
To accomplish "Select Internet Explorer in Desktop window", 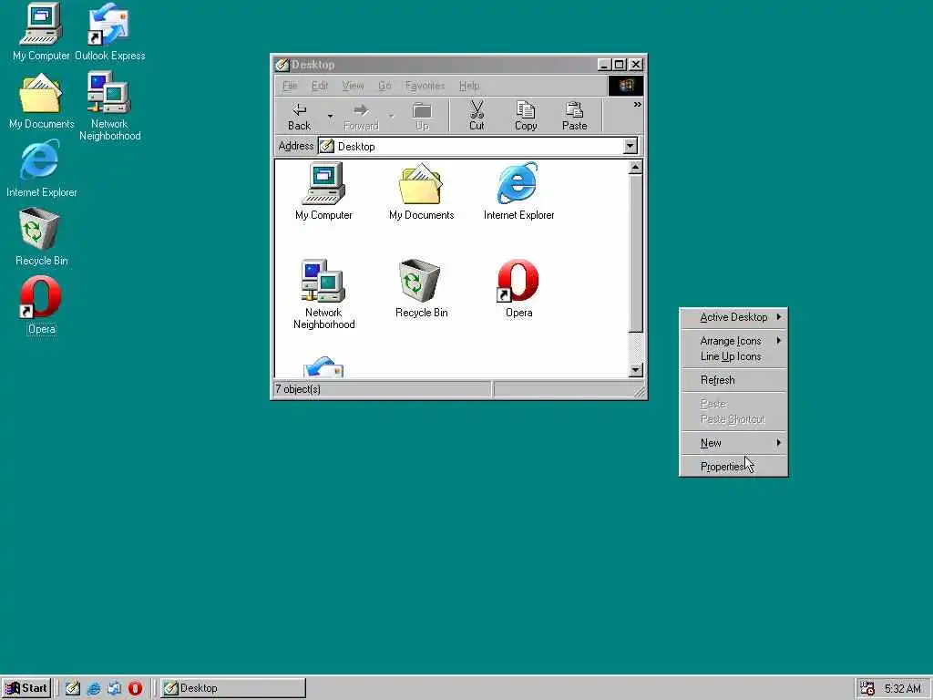I will point(518,191).
